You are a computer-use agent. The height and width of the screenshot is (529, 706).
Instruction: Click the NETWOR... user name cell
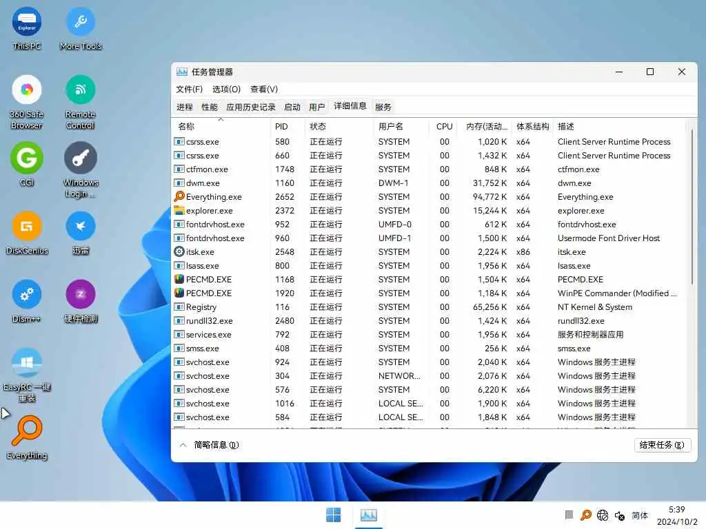coord(399,375)
